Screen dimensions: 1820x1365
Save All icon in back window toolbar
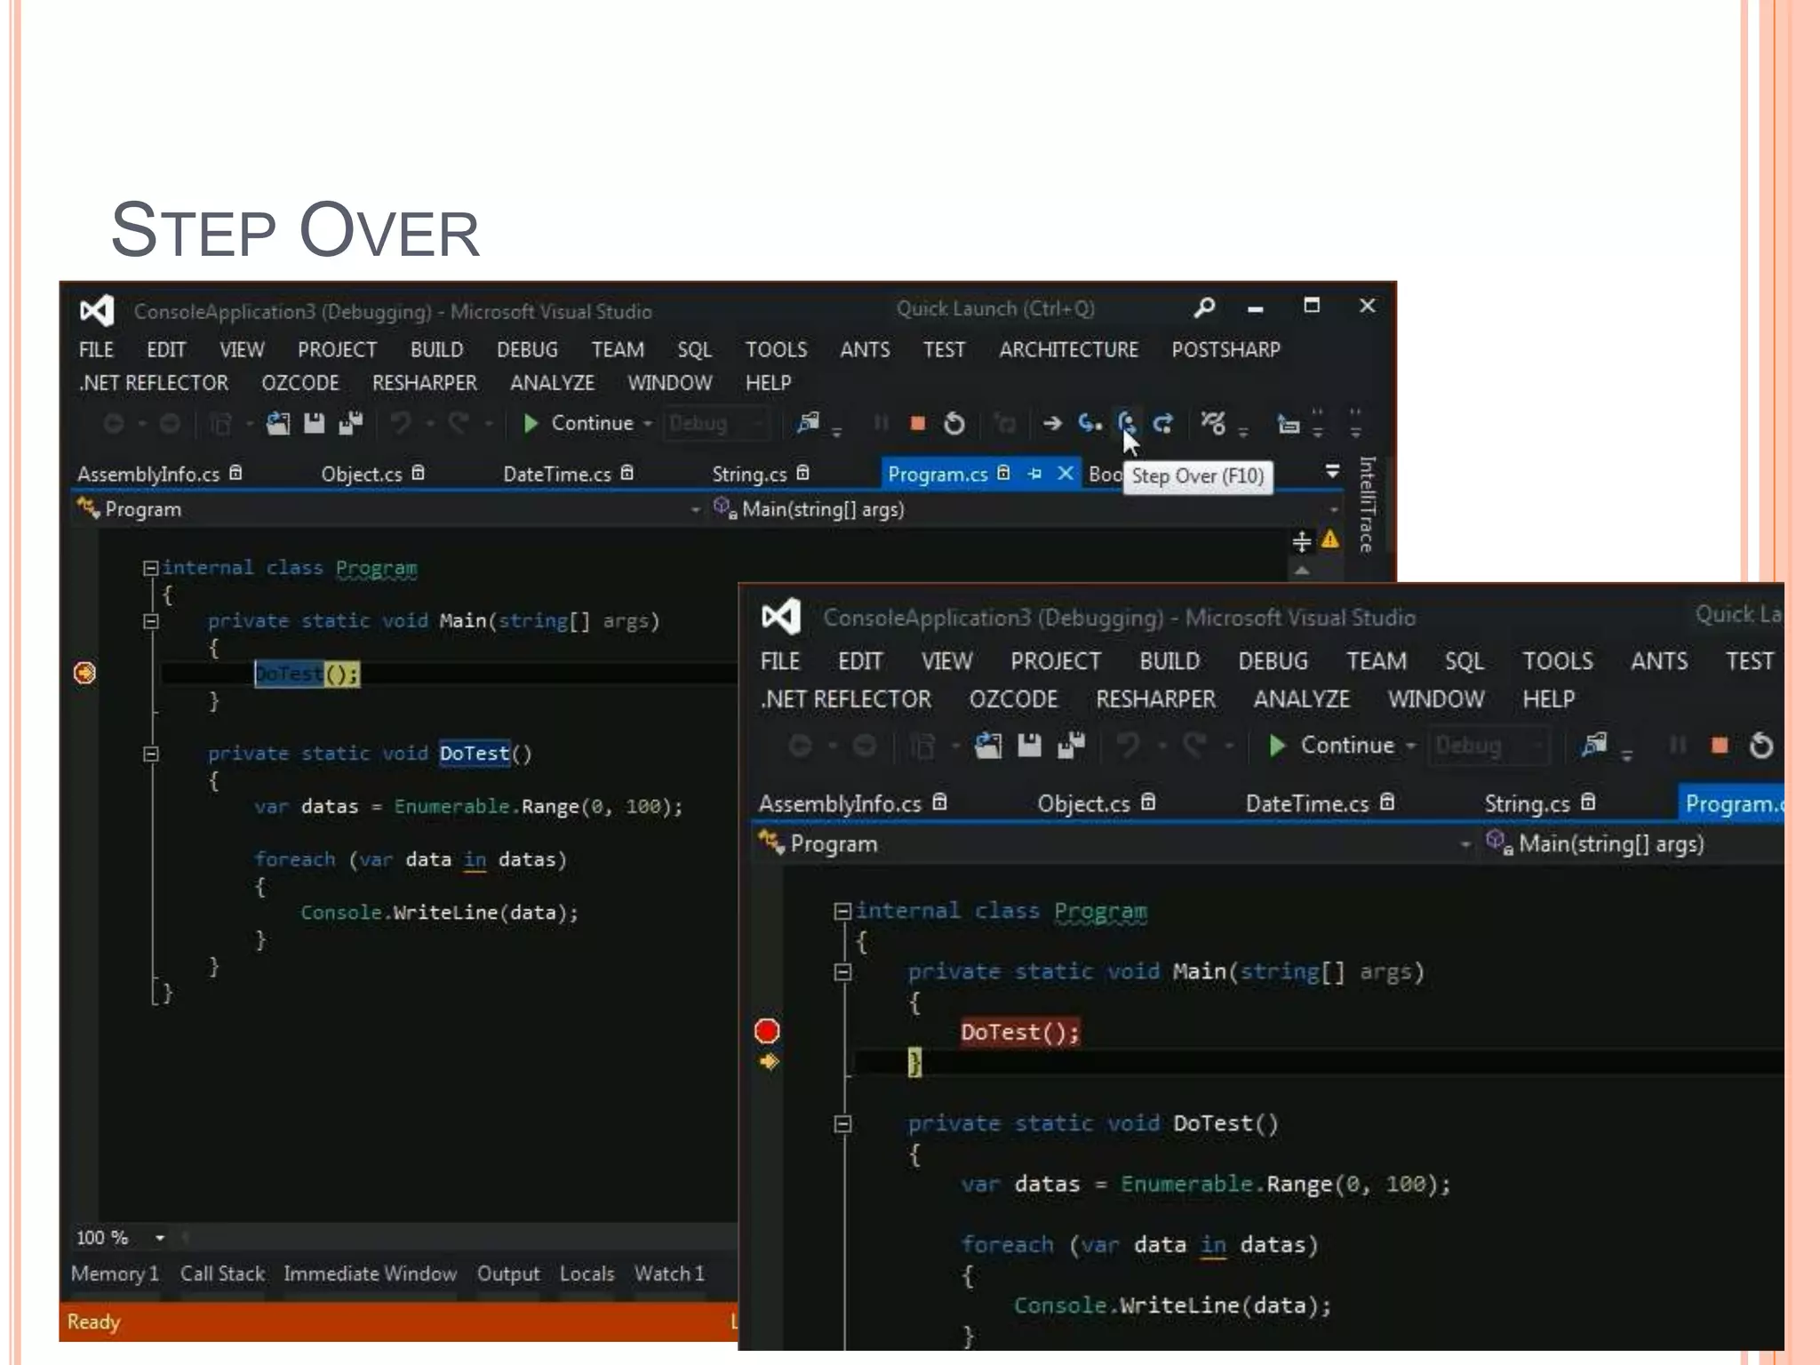[351, 424]
